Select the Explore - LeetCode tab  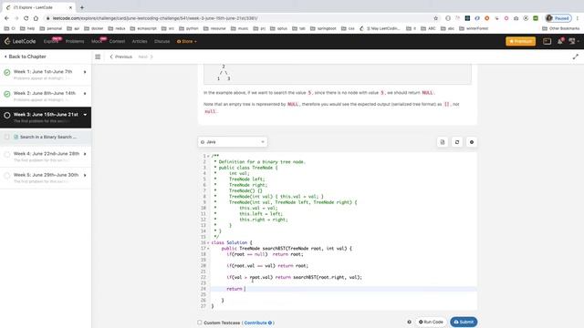pos(37,7)
